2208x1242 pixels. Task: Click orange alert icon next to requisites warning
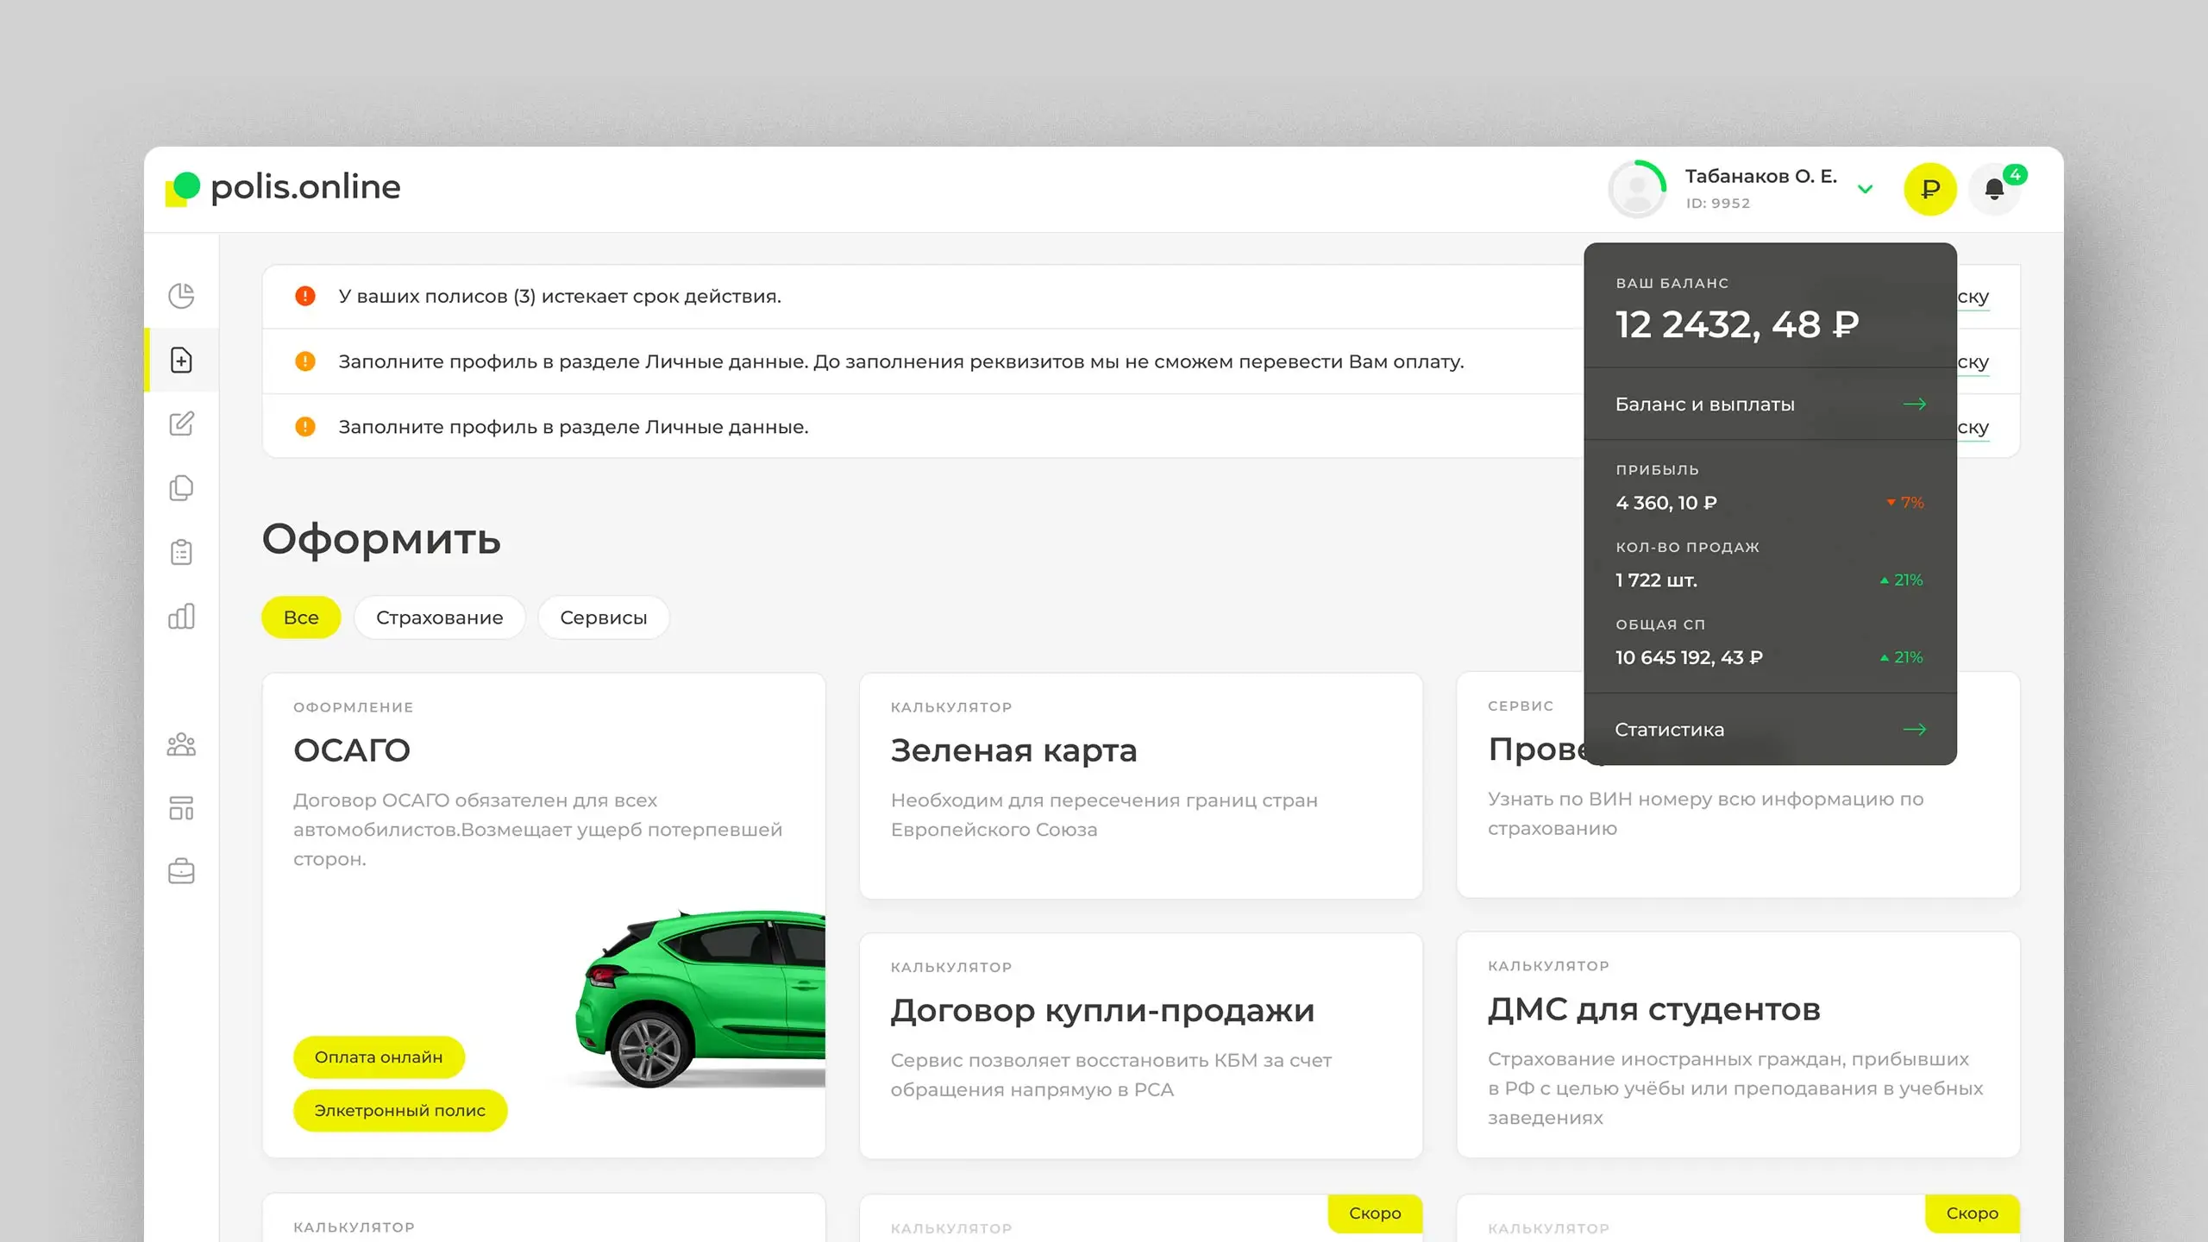[x=305, y=361]
